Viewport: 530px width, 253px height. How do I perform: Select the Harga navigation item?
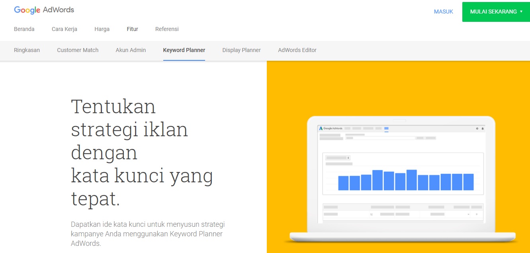click(x=102, y=29)
